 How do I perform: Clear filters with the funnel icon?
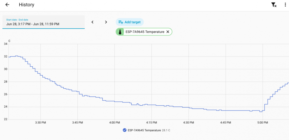[274, 5]
